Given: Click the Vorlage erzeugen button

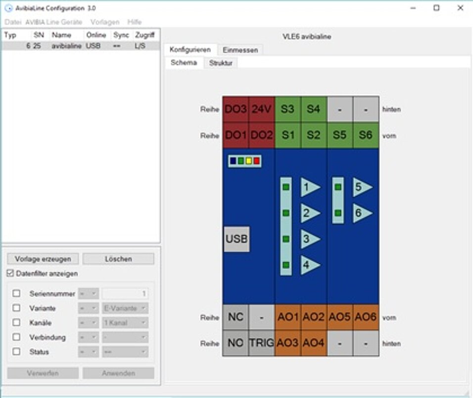Looking at the screenshot, I should tap(43, 259).
